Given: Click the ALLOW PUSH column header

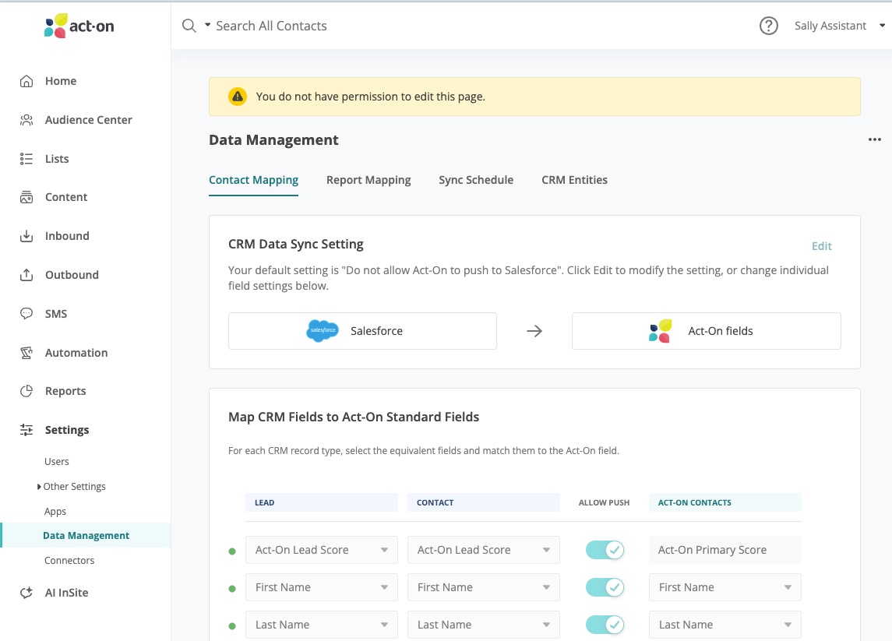Looking at the screenshot, I should pyautogui.click(x=605, y=503).
